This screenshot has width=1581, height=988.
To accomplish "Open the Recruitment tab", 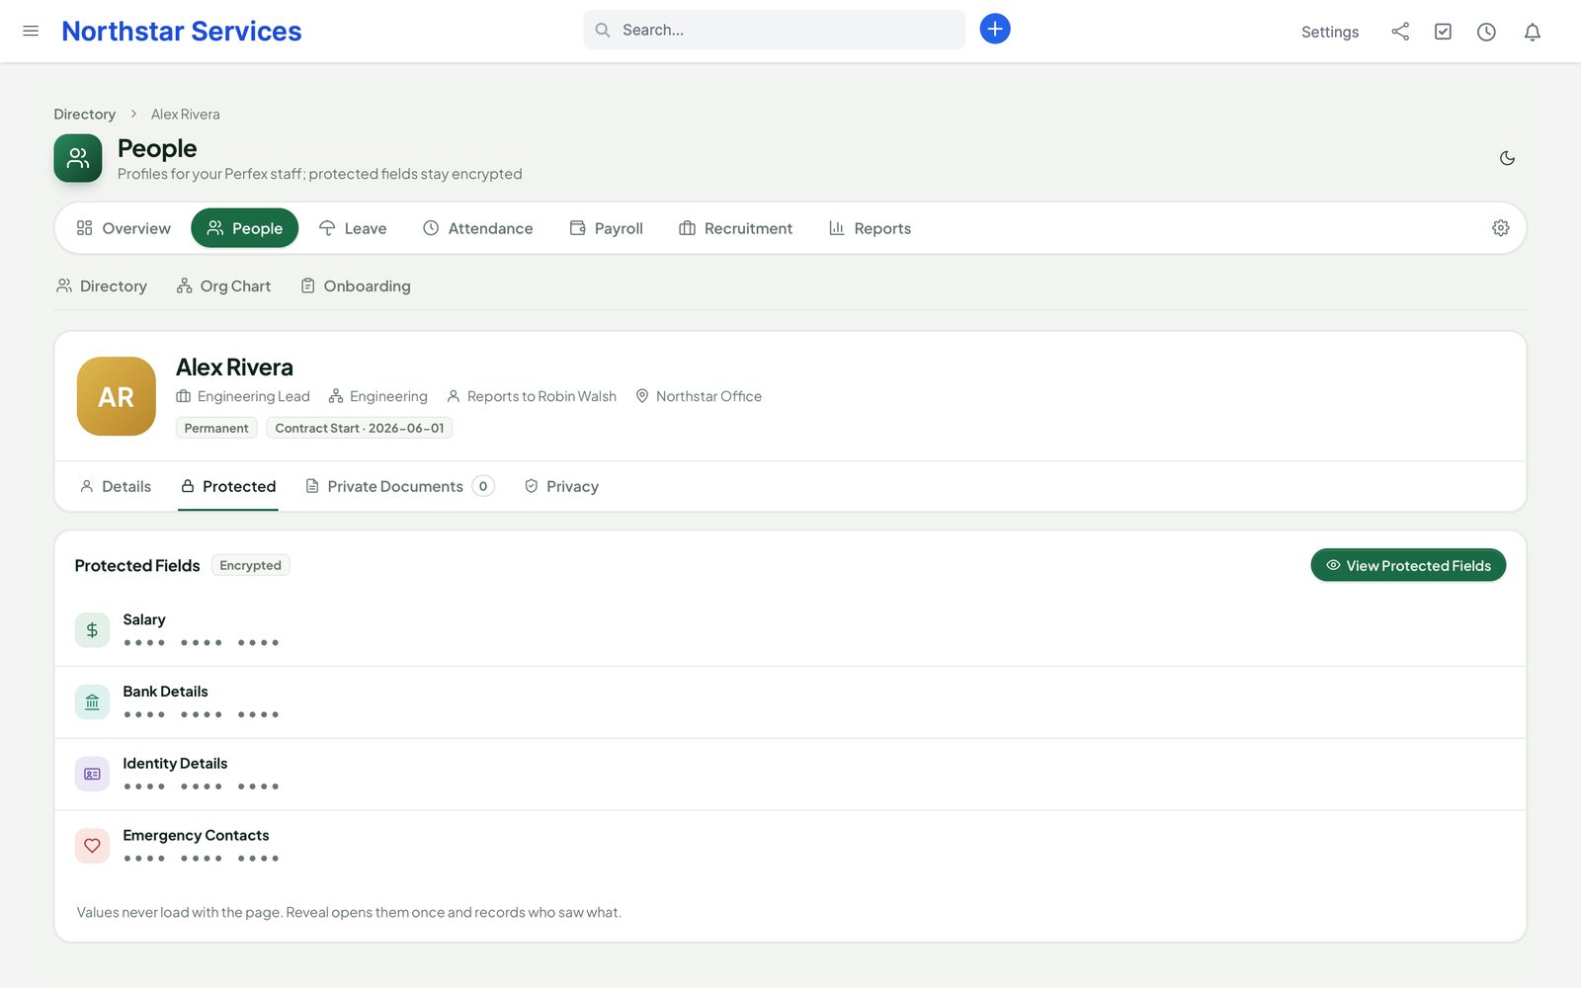I will pos(736,228).
